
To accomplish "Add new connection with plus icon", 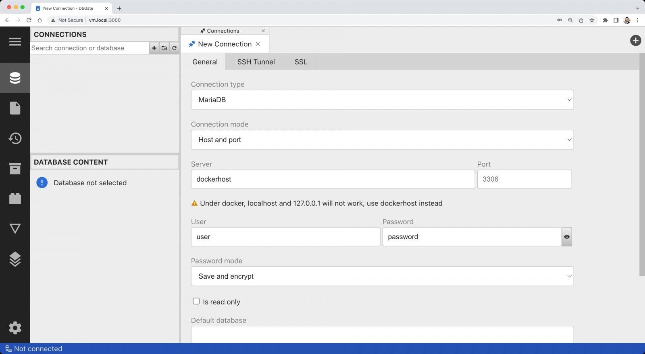I will click(x=154, y=48).
